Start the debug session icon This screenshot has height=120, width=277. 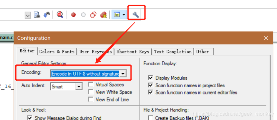(x=60, y=15)
